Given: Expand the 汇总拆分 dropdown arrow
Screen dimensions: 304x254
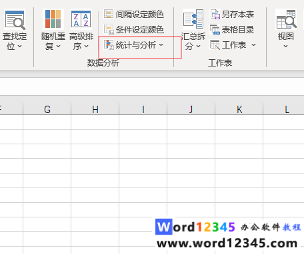Looking at the screenshot, I should (198, 47).
